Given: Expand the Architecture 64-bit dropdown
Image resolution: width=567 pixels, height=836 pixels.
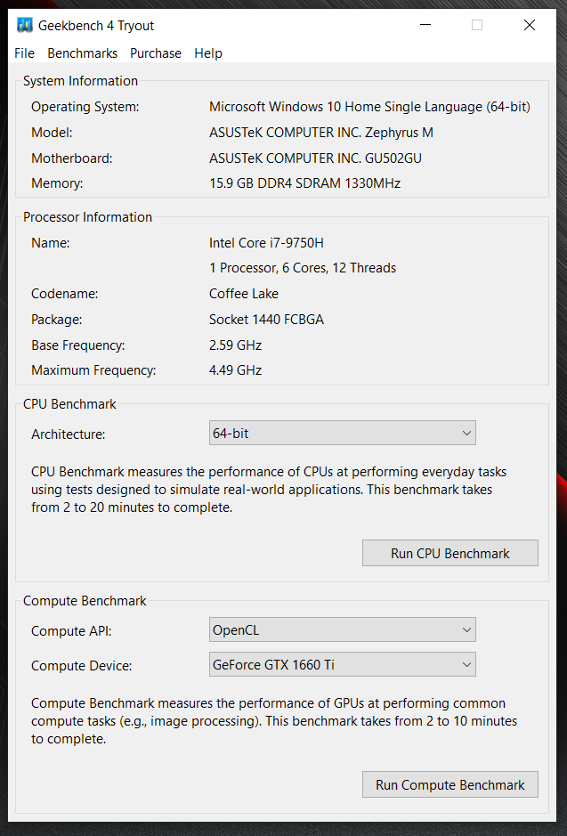Looking at the screenshot, I should (342, 433).
